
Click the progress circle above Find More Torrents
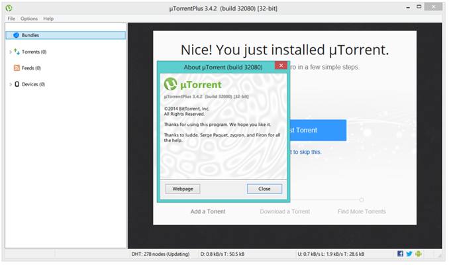click(x=362, y=199)
